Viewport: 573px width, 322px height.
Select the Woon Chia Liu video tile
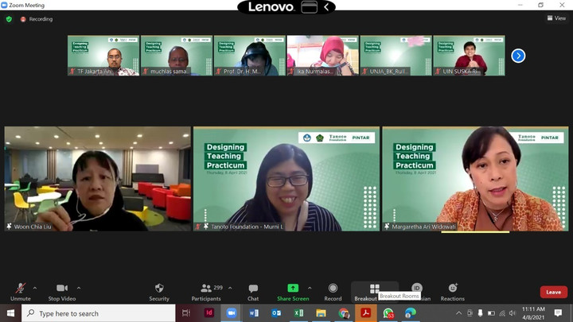98,179
